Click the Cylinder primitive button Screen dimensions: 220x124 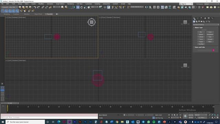click(x=201, y=37)
